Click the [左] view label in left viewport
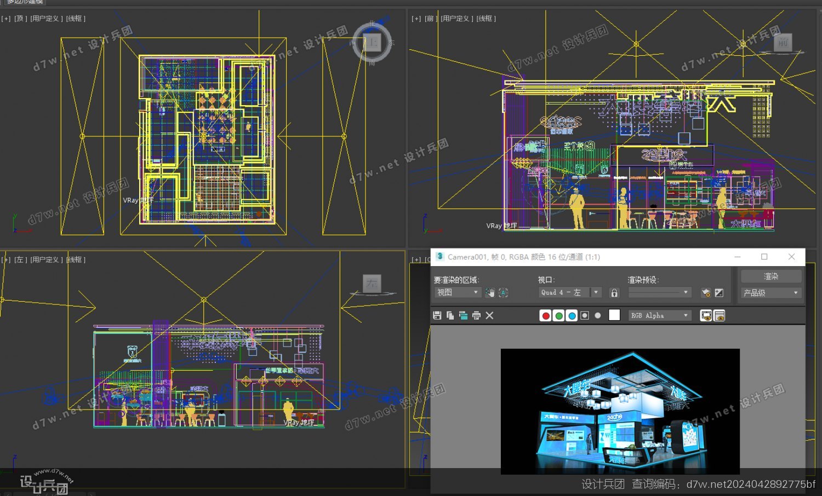 point(20,259)
